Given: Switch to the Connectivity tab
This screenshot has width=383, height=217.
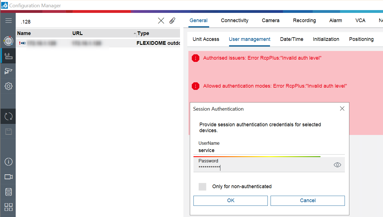Looking at the screenshot, I should pos(234,20).
